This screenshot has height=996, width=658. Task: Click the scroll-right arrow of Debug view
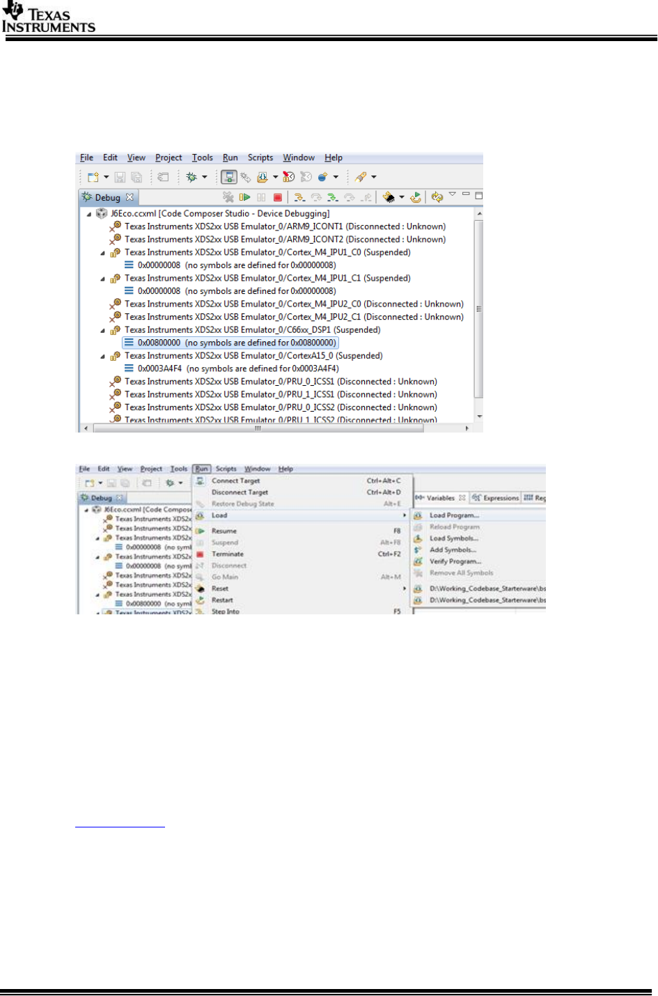467,428
